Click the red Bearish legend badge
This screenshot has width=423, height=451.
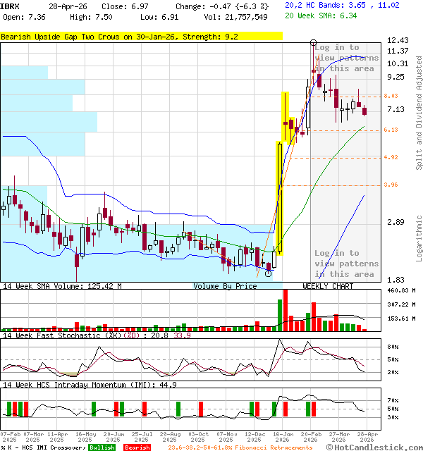point(137,447)
